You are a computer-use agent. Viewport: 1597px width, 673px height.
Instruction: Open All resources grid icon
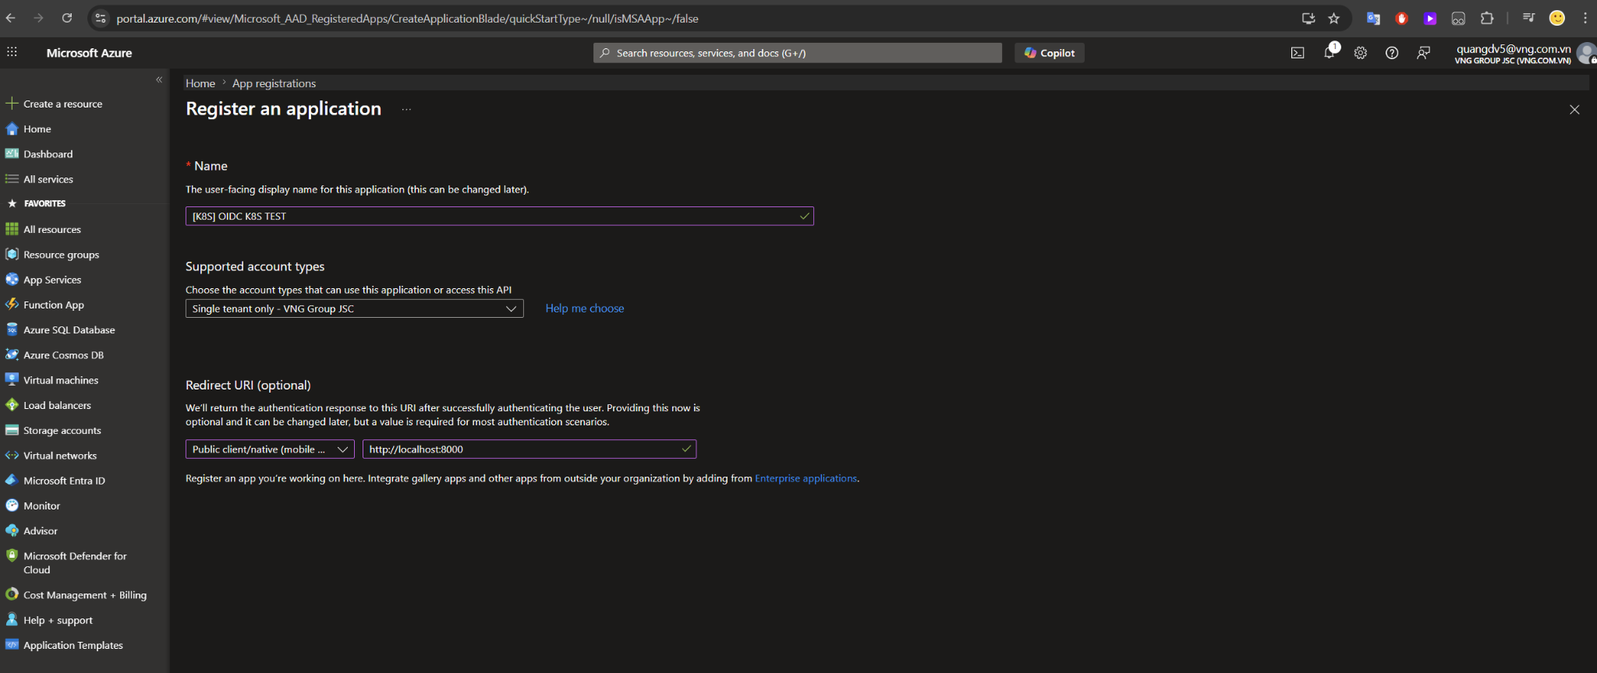12,229
